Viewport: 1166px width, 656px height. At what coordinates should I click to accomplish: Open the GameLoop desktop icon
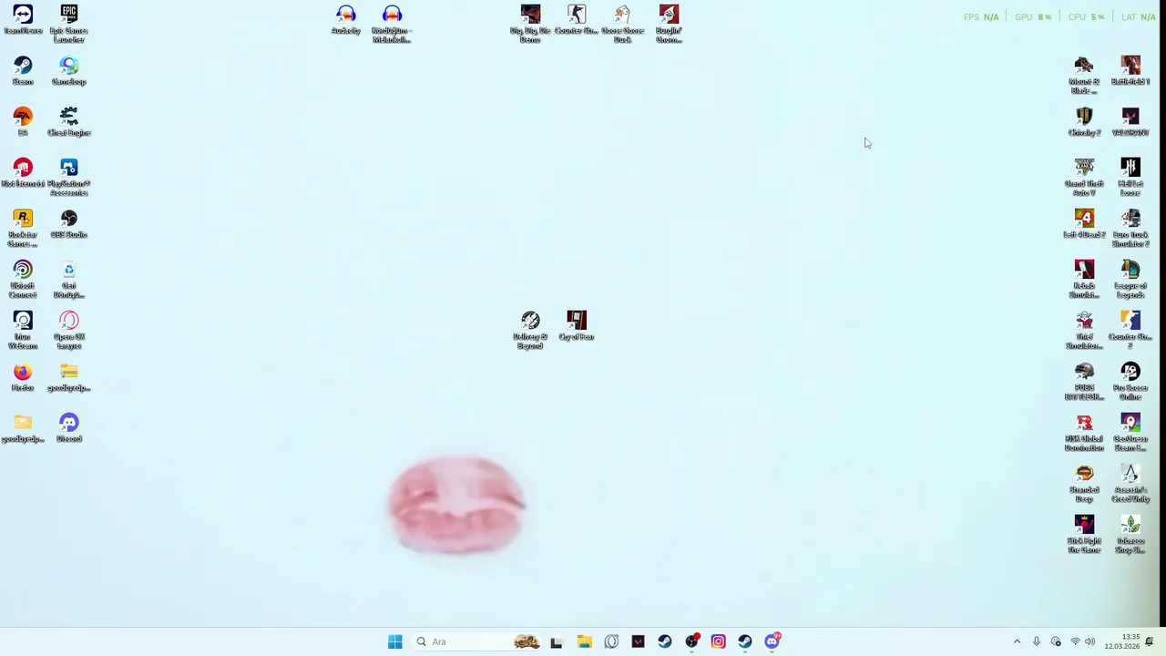(x=69, y=70)
